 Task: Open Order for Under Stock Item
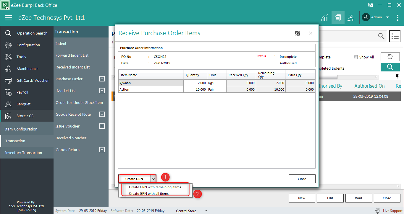[79, 102]
